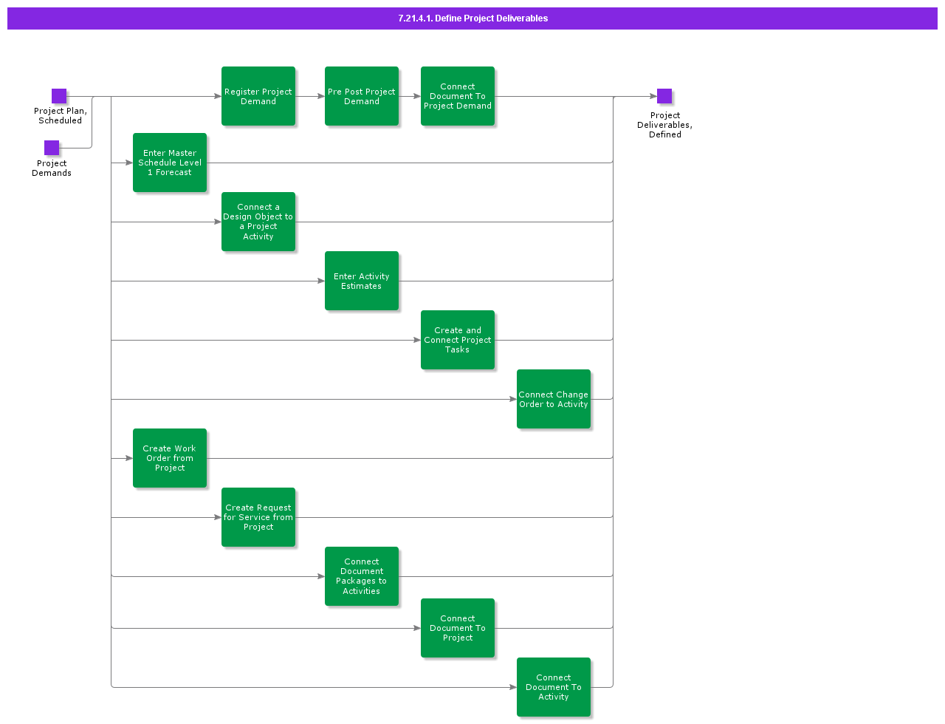The image size is (945, 724).
Task: Click the Project Plan, Scheduled purple event square
Action: coord(59,96)
